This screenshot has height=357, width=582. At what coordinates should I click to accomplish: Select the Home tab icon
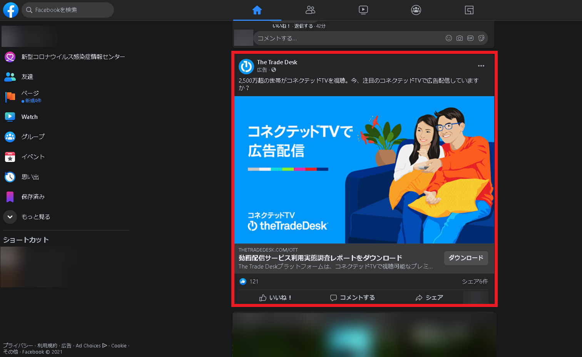coord(257,10)
